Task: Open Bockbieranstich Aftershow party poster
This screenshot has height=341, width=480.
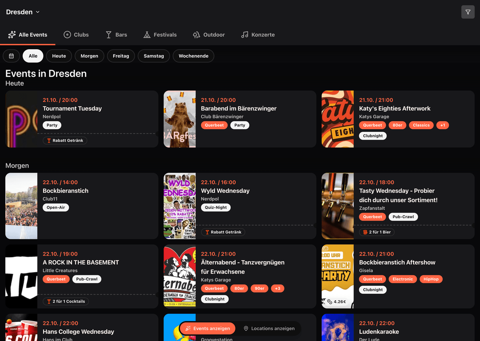Action: point(338,276)
